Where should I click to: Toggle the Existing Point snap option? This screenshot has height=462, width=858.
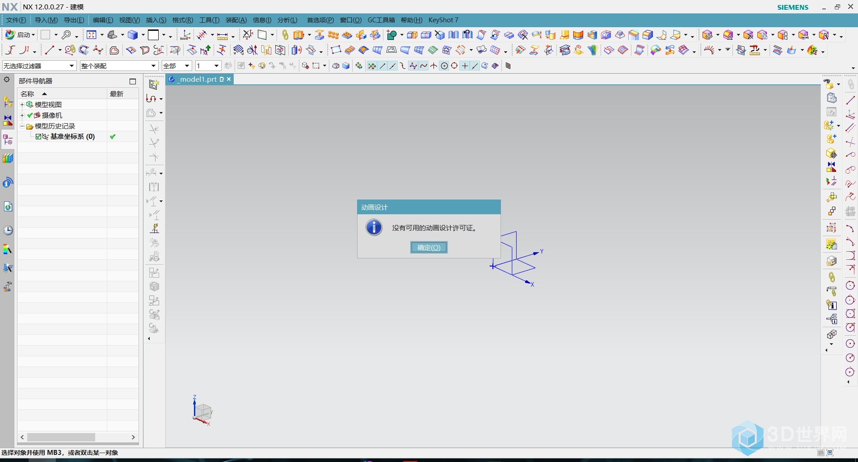465,66
